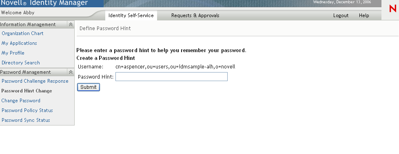This screenshot has width=399, height=154.
Task: Click the Novell N logo icon
Action: (392, 9)
